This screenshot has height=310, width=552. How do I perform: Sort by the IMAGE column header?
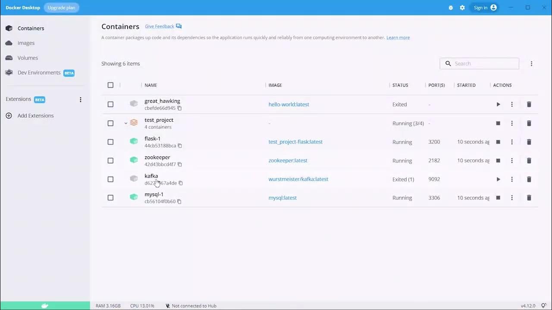pyautogui.click(x=275, y=85)
